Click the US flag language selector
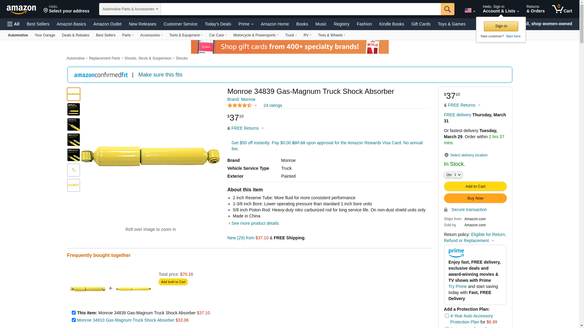The image size is (584, 328). [469, 11]
